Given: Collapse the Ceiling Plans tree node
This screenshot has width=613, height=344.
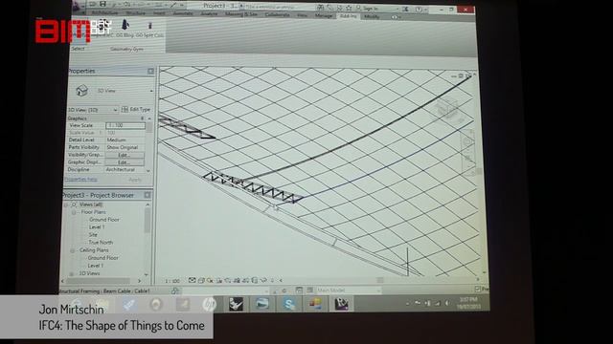Looking at the screenshot, I should [x=73, y=250].
